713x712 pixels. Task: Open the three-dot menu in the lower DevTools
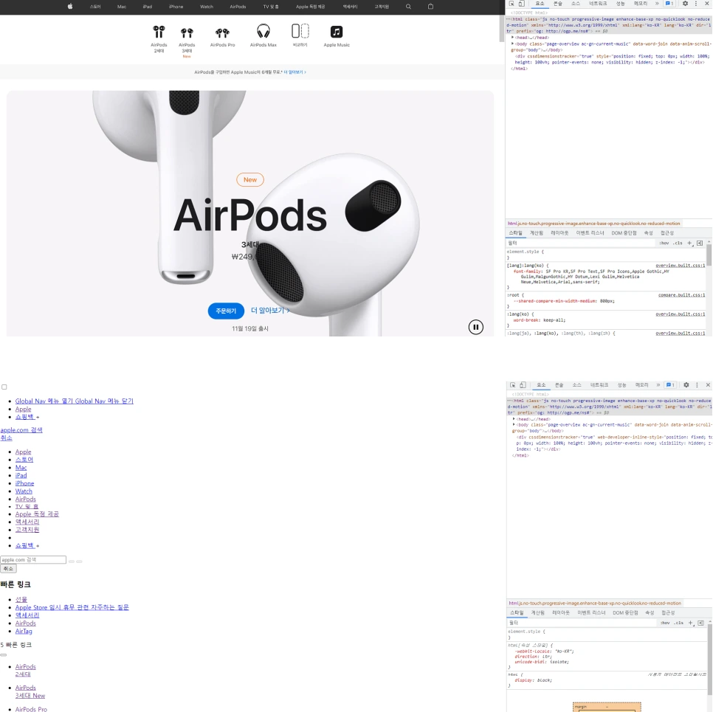point(697,385)
